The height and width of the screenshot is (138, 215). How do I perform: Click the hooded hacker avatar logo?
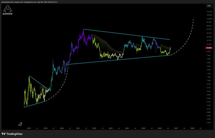point(8,9)
